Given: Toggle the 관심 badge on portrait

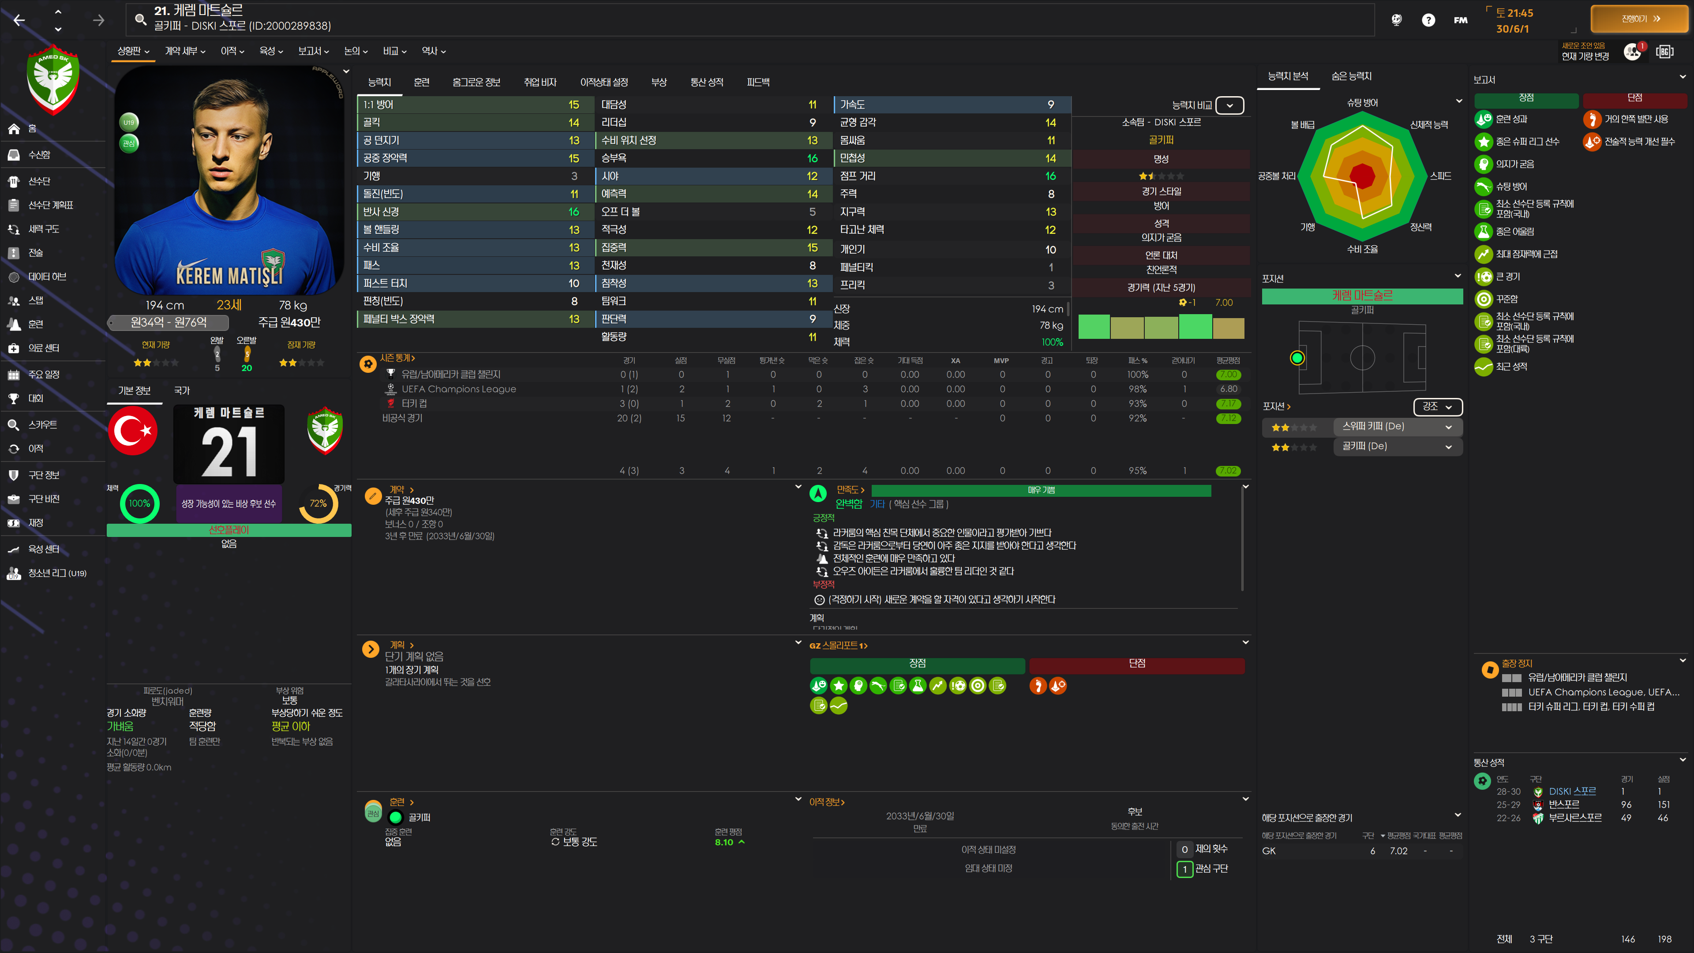Looking at the screenshot, I should point(129,143).
